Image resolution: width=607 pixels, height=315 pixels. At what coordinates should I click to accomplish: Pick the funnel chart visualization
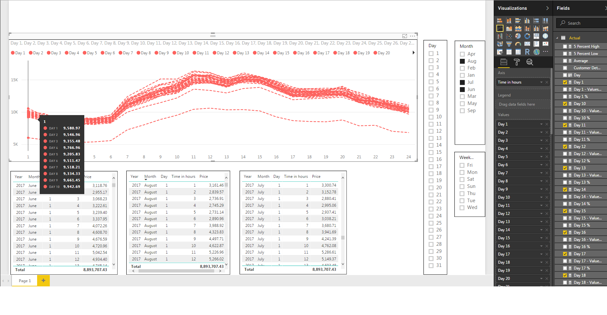pyautogui.click(x=509, y=44)
